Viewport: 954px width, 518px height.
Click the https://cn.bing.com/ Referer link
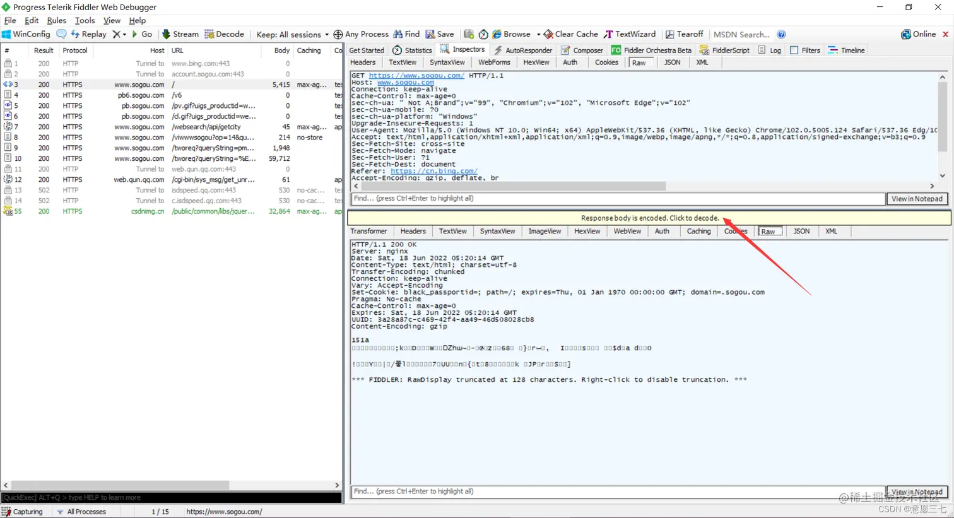433,171
